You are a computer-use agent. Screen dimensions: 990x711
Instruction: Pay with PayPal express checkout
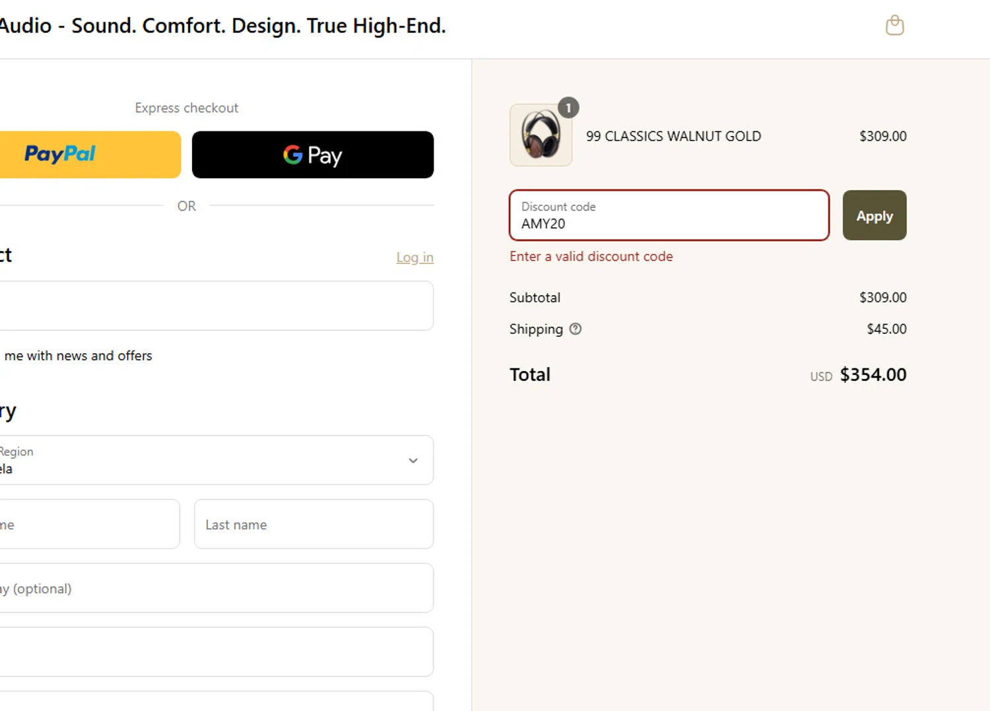[90, 154]
